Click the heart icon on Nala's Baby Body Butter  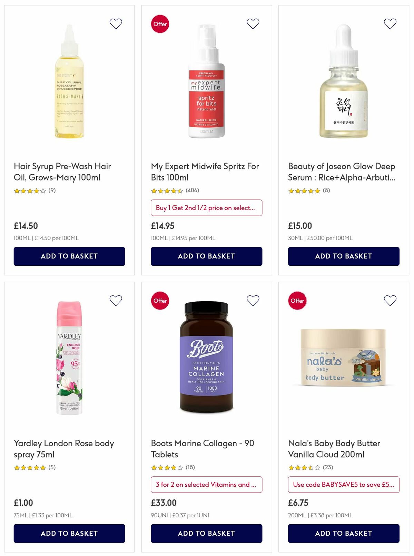(x=390, y=300)
